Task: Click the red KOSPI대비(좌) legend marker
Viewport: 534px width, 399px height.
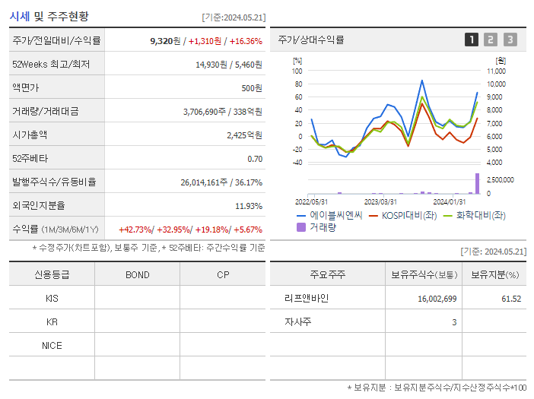Action: tap(373, 216)
